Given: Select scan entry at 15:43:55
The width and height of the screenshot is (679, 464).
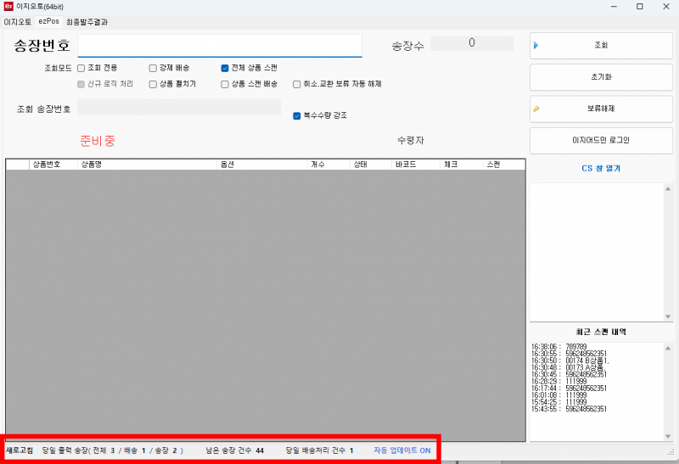Looking at the screenshot, I should [x=569, y=409].
